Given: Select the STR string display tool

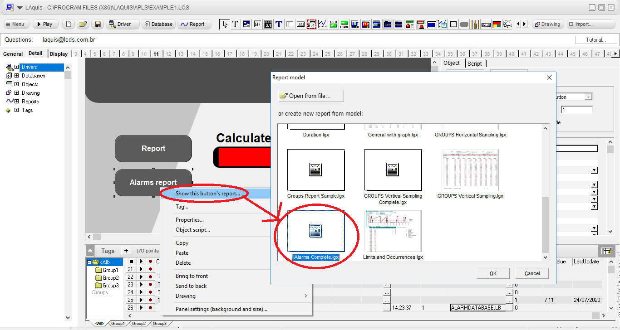Looking at the screenshot, I should point(257,24).
